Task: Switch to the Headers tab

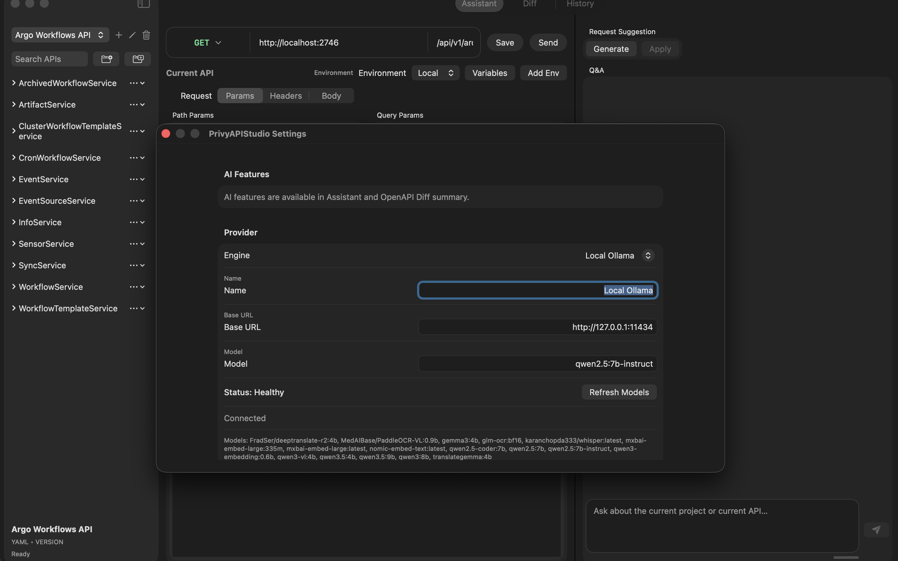Action: (x=285, y=96)
